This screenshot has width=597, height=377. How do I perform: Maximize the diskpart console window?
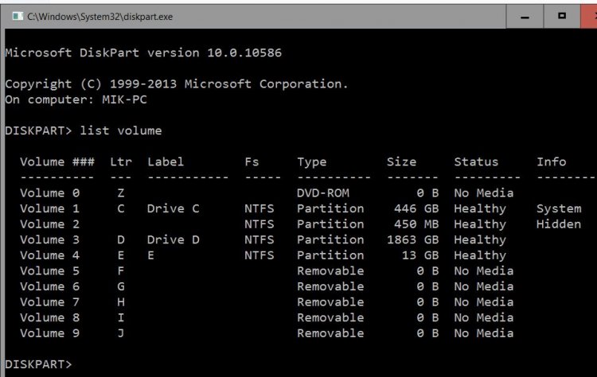[562, 17]
